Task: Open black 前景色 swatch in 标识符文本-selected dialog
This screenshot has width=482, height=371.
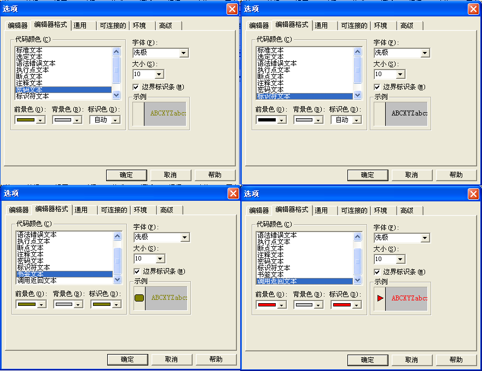Action: [271, 120]
